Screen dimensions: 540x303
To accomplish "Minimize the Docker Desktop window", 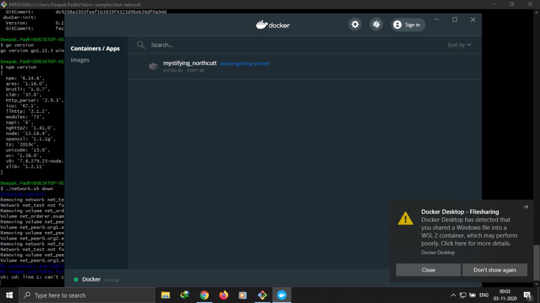I will coord(436,20).
